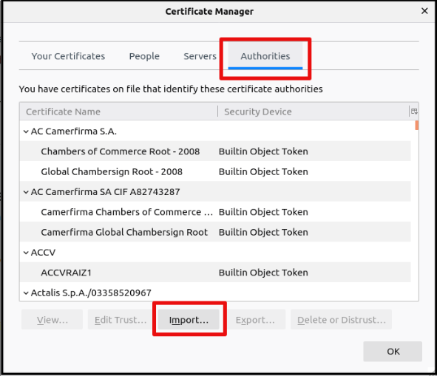This screenshot has width=437, height=376.
Task: Close the Certificate Manager dialog
Action: pyautogui.click(x=424, y=11)
